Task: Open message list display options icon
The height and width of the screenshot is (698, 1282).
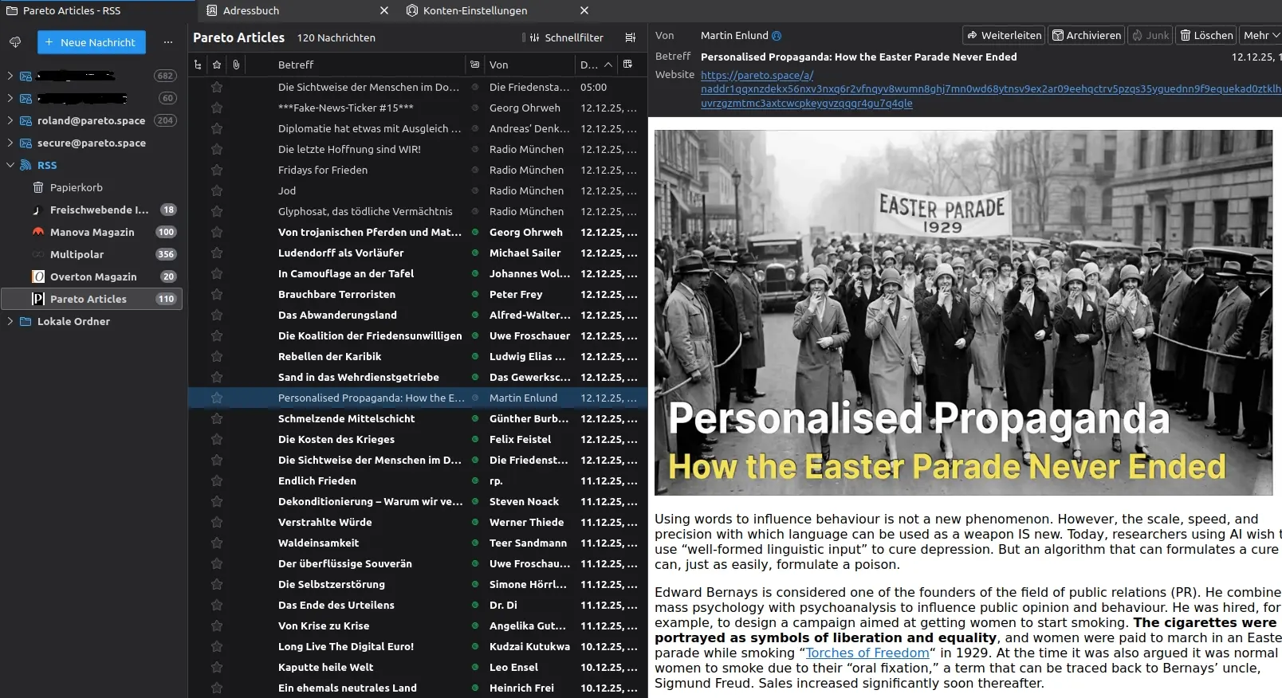Action: (630, 37)
